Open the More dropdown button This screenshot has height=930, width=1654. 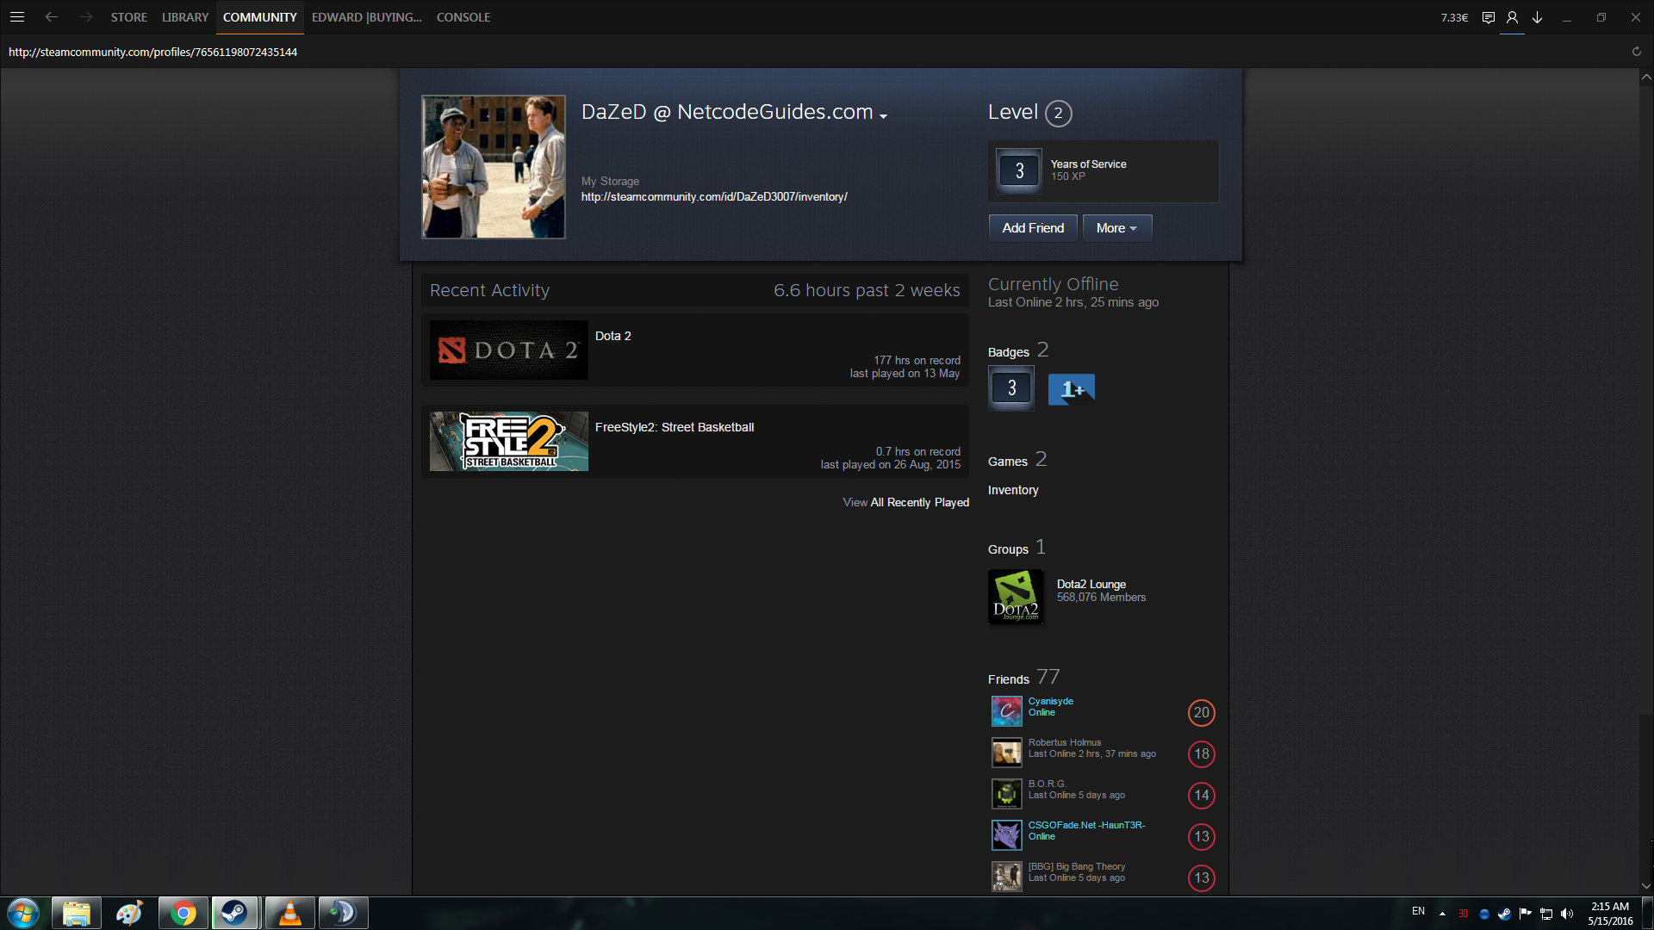[1116, 228]
